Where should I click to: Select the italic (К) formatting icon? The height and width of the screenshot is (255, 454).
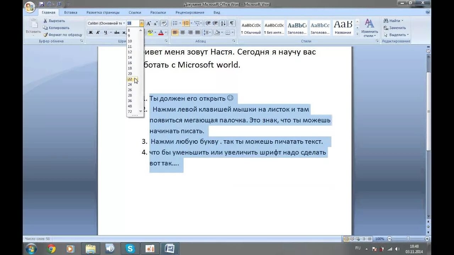click(x=97, y=33)
